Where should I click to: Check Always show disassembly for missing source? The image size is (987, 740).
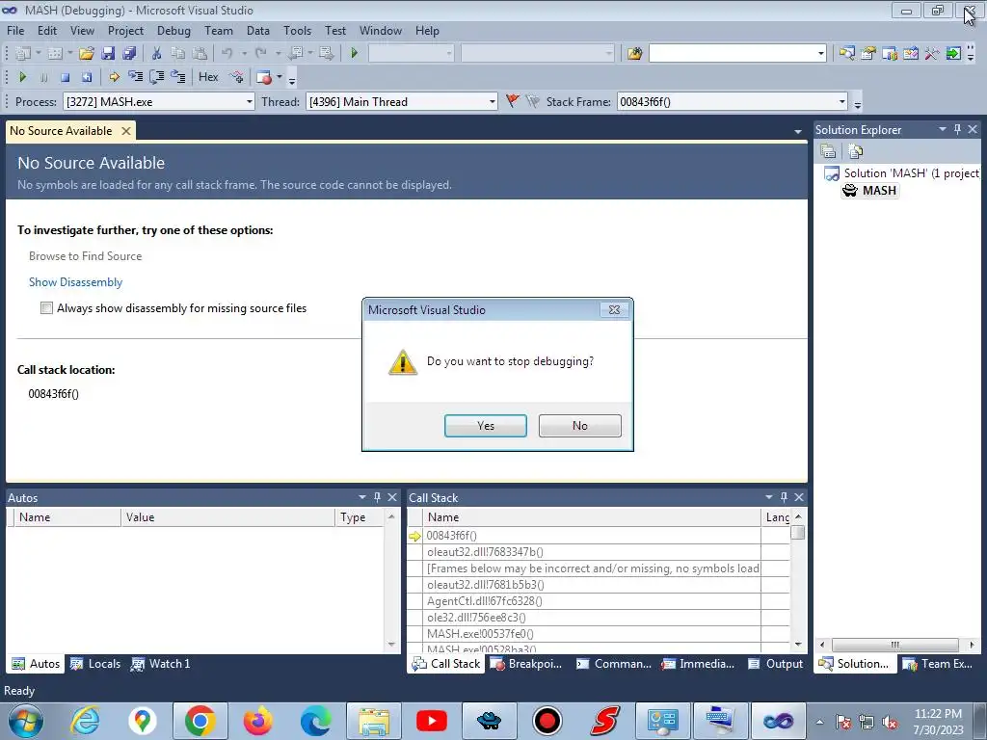[46, 307]
